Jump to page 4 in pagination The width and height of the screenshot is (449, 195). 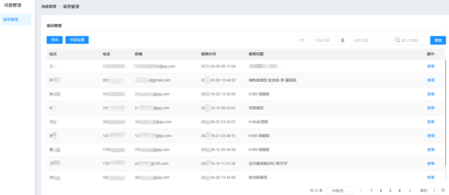click(400, 190)
